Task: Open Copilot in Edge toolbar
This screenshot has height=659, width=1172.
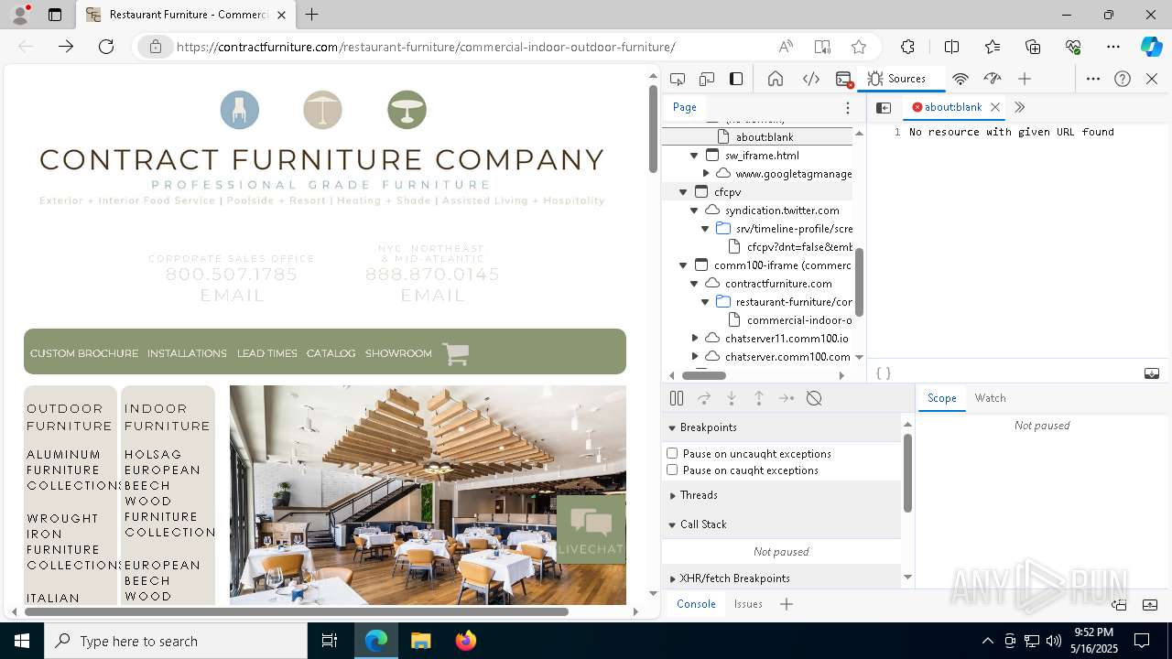Action: (1151, 47)
